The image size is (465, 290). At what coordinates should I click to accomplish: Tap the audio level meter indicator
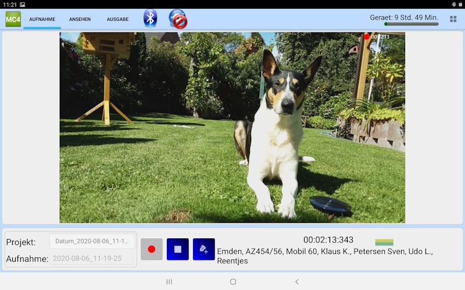pyautogui.click(x=384, y=242)
